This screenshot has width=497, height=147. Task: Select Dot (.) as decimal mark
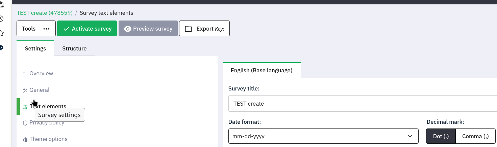click(x=441, y=136)
